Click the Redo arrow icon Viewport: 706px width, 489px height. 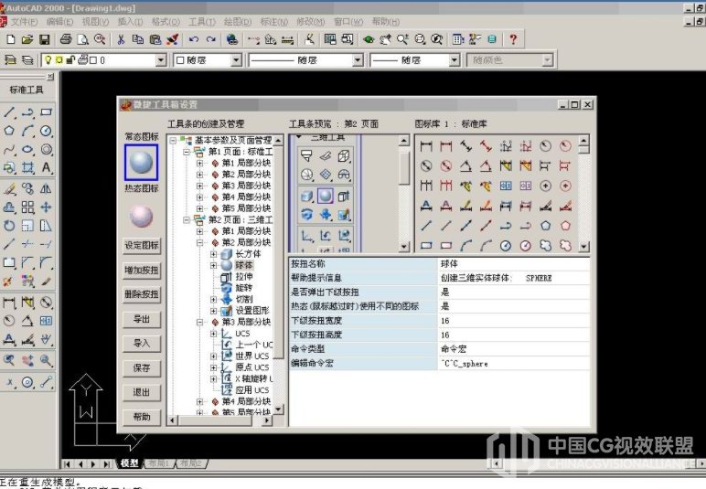pyautogui.click(x=210, y=39)
